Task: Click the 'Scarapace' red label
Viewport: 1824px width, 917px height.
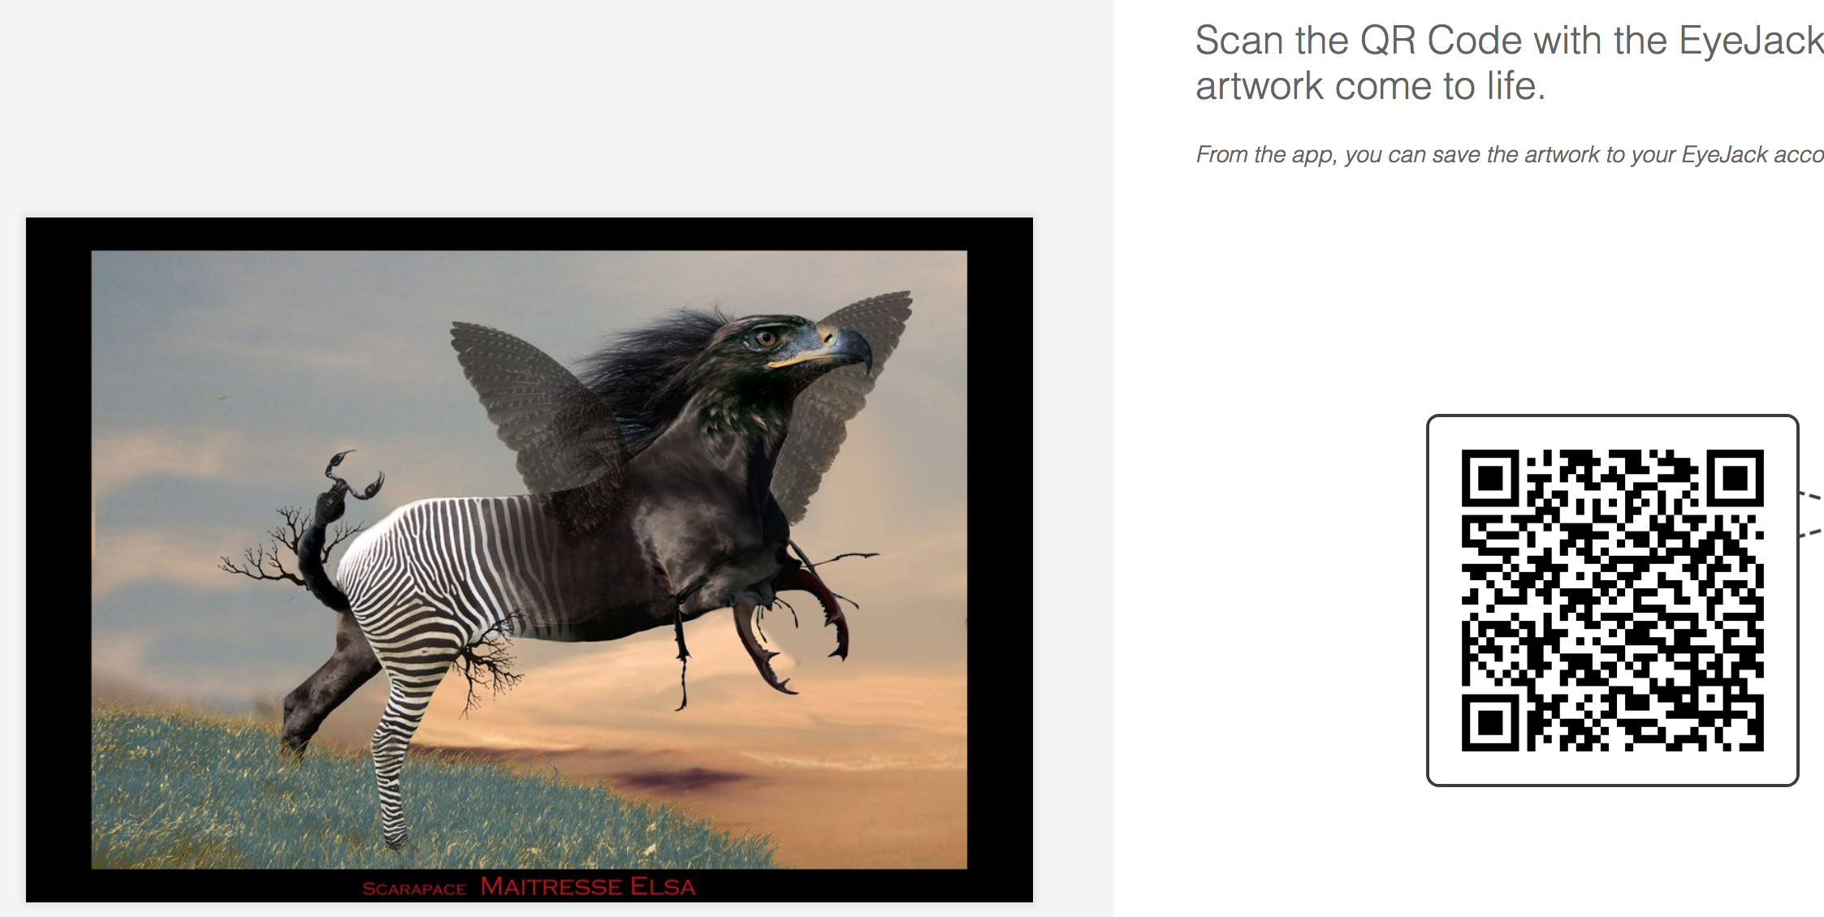Action: (414, 889)
